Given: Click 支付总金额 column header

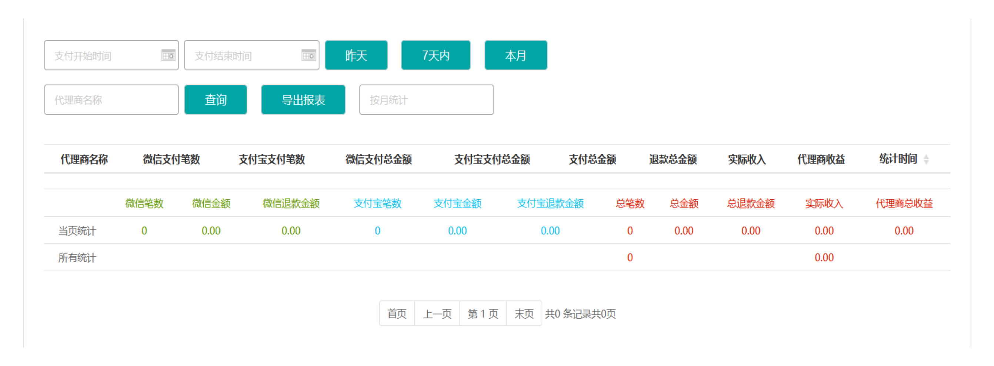Looking at the screenshot, I should pyautogui.click(x=592, y=159).
